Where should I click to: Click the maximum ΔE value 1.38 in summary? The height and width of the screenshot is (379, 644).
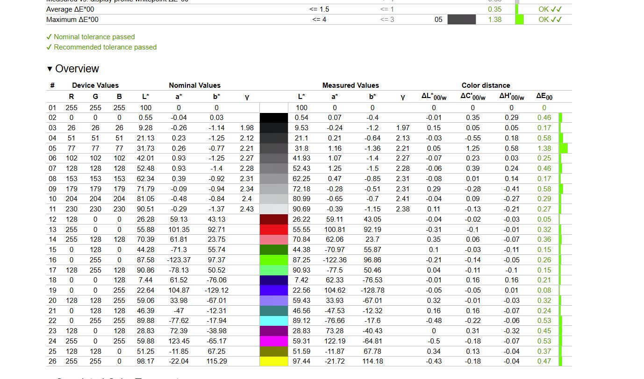coord(494,20)
